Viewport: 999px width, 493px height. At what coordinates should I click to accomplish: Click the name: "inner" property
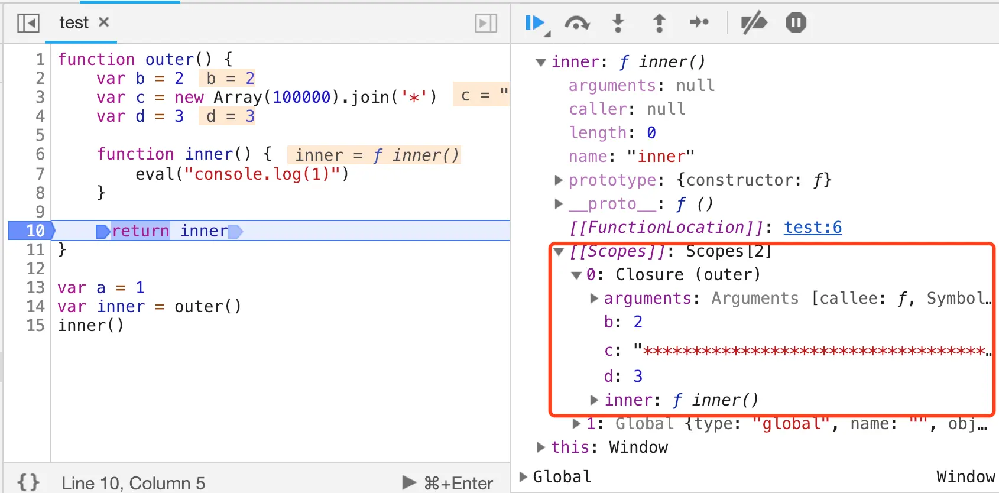click(x=631, y=157)
